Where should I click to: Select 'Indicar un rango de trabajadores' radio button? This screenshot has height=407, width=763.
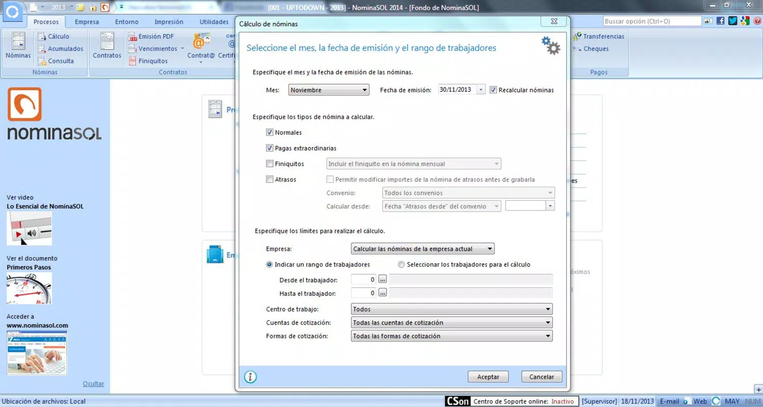[x=270, y=265]
